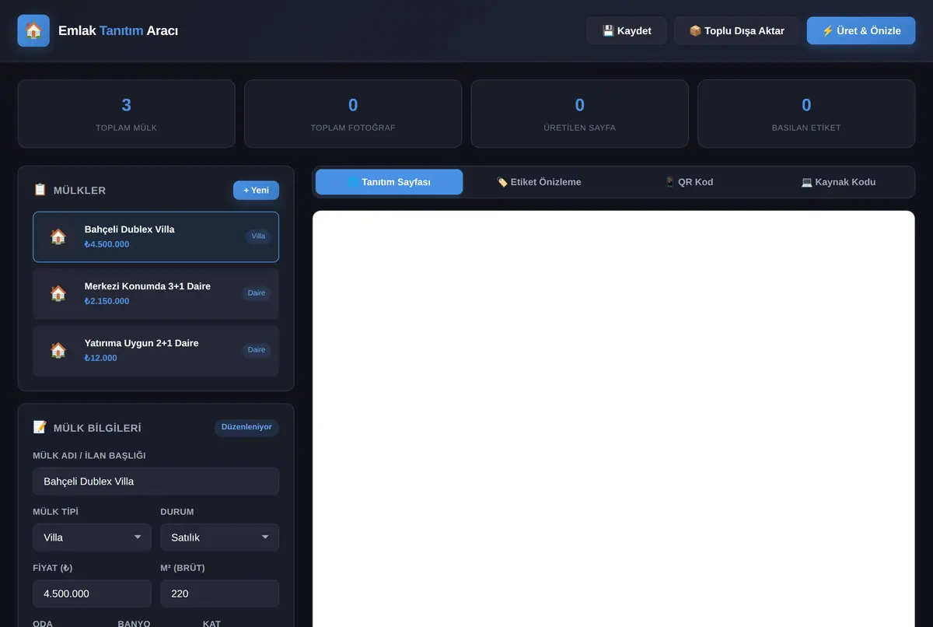
Task: Switch to the Tanıtım Sayfası tab
Action: coord(389,182)
